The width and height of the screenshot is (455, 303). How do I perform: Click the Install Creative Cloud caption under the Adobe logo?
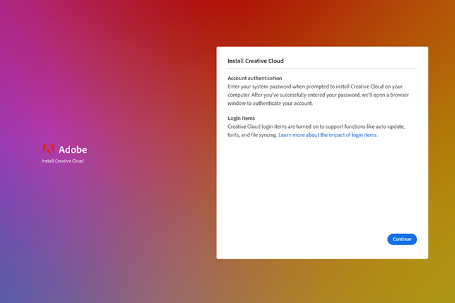(x=63, y=161)
